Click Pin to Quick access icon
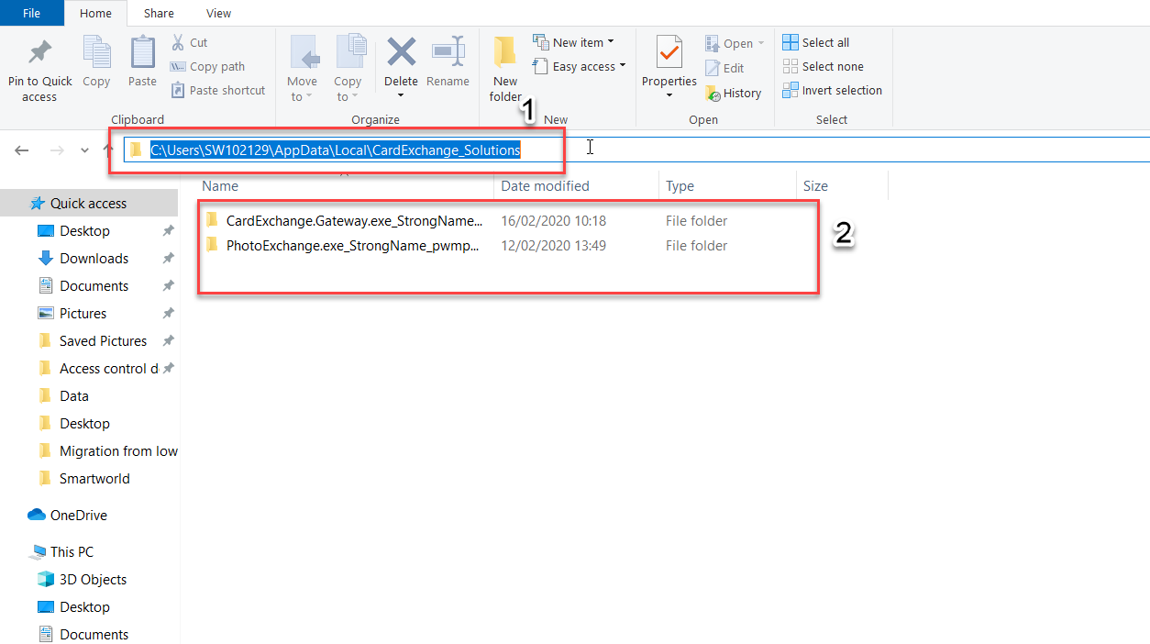The height and width of the screenshot is (644, 1150). pyautogui.click(x=39, y=53)
